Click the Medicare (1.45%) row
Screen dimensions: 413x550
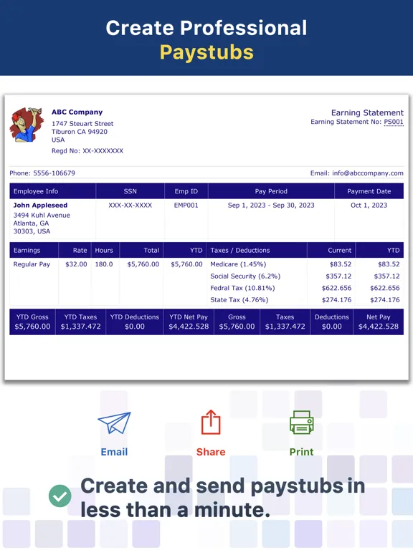point(238,264)
